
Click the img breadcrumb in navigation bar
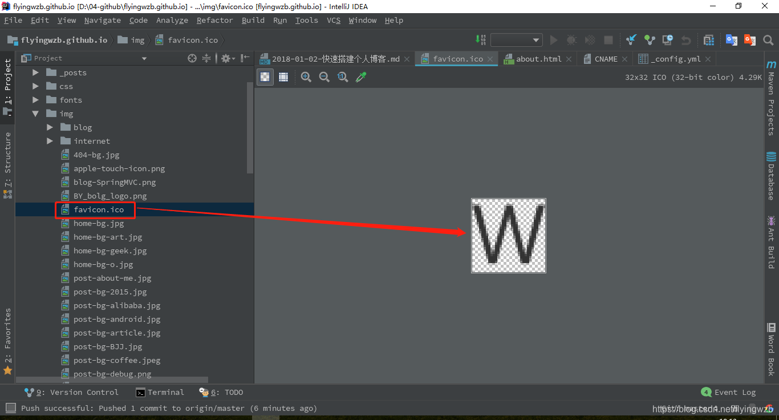point(132,40)
